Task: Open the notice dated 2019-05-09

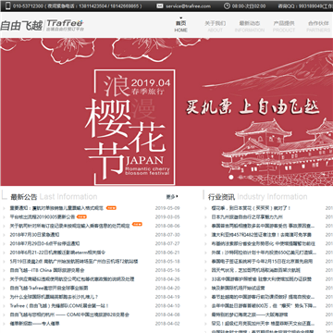Action: (x=56, y=208)
